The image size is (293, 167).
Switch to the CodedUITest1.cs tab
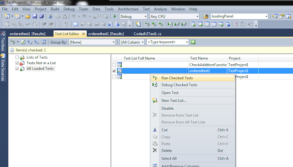click(x=147, y=34)
